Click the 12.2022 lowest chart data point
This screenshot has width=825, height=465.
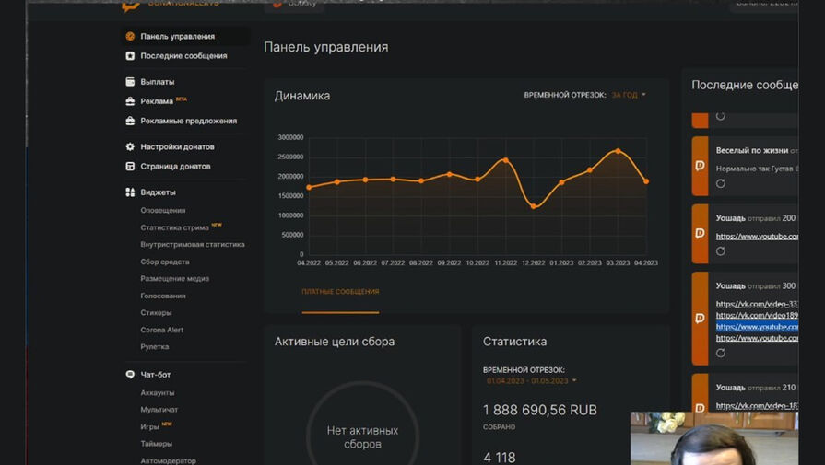533,206
